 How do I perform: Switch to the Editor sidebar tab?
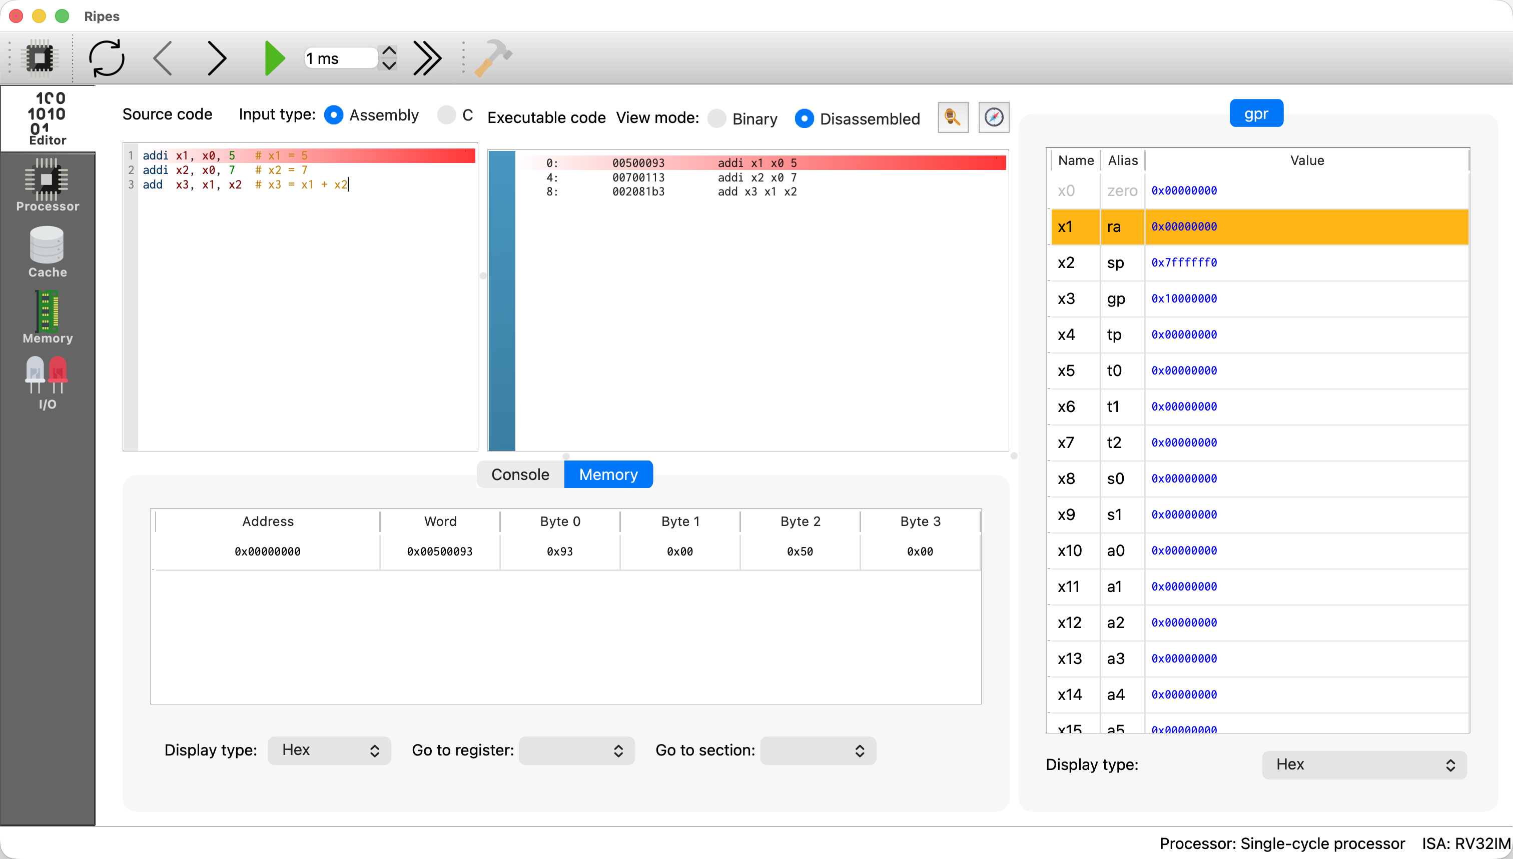coord(47,118)
